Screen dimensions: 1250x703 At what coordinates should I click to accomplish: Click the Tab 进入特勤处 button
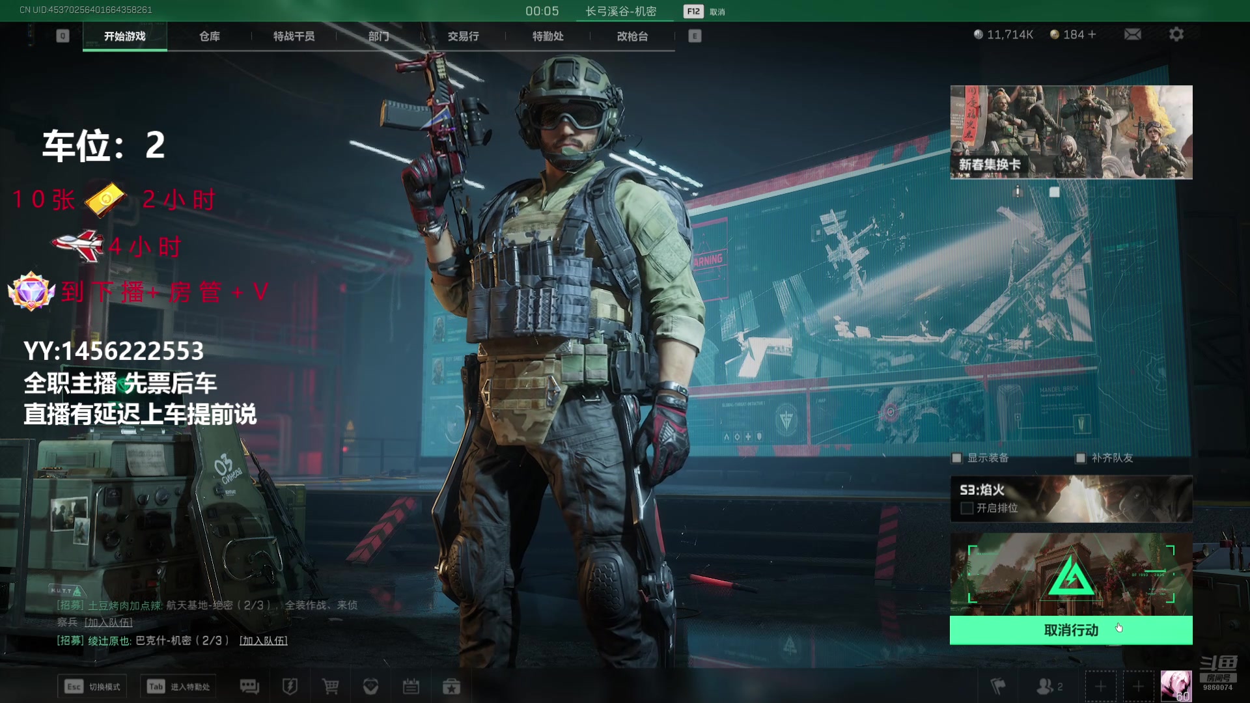[x=178, y=687]
